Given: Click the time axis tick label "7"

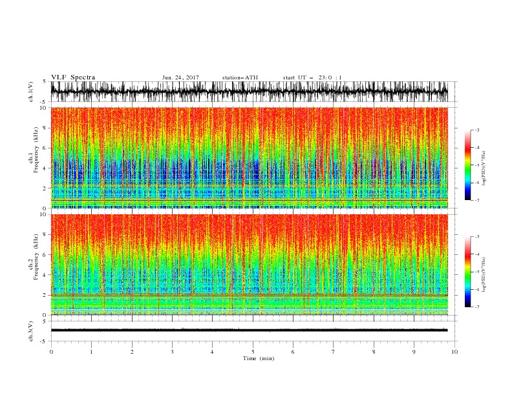Looking at the screenshot, I should tap(334, 352).
